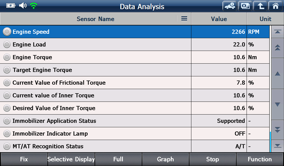Click the Selective Display button

[71, 159]
